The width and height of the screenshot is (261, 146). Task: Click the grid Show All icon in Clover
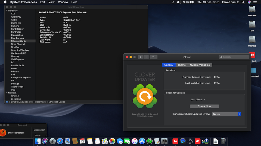[x=154, y=57]
